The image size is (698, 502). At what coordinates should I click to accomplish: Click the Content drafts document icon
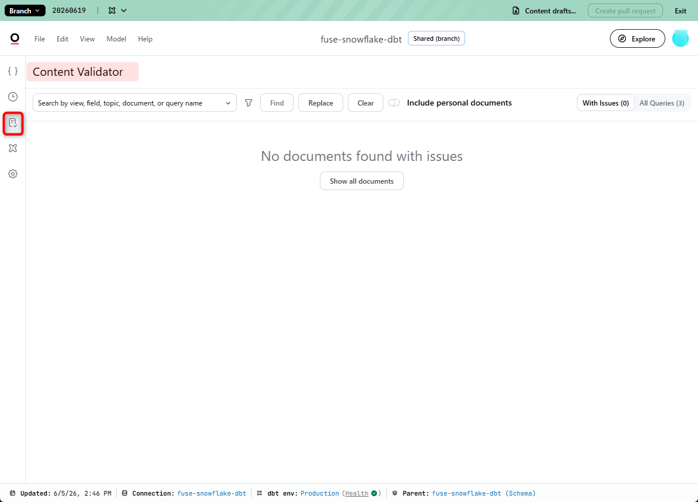pyautogui.click(x=515, y=10)
